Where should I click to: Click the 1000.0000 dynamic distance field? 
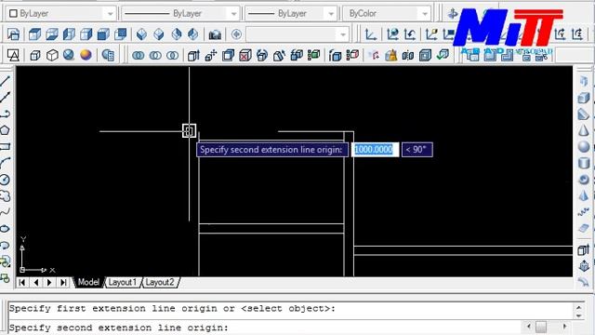coord(375,149)
